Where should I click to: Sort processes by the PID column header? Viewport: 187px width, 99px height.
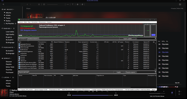pos(50,42)
